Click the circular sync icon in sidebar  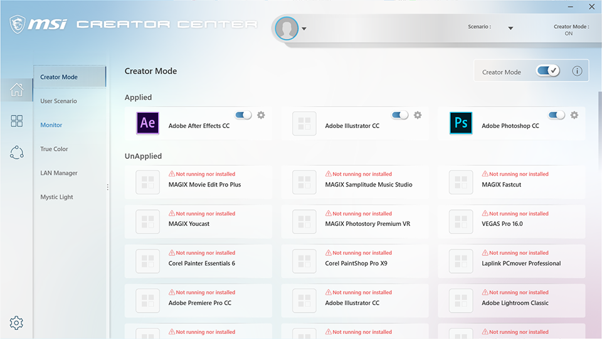(x=16, y=153)
